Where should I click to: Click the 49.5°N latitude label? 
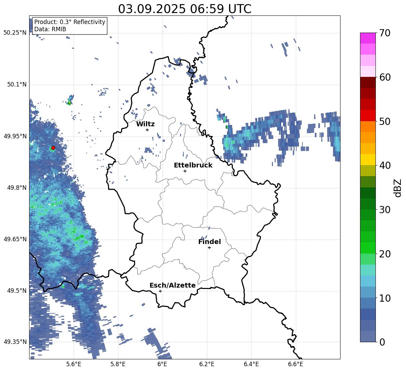tap(17, 290)
